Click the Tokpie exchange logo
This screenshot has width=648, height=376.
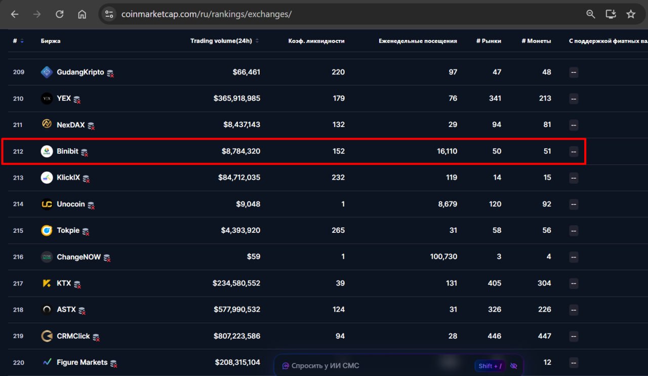[x=47, y=231]
